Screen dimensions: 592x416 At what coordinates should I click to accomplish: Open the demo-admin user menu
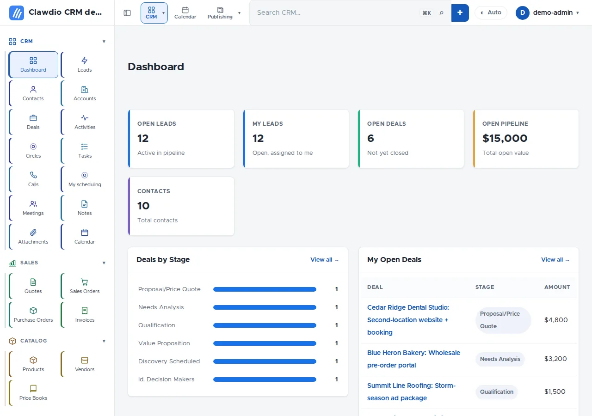tap(548, 13)
